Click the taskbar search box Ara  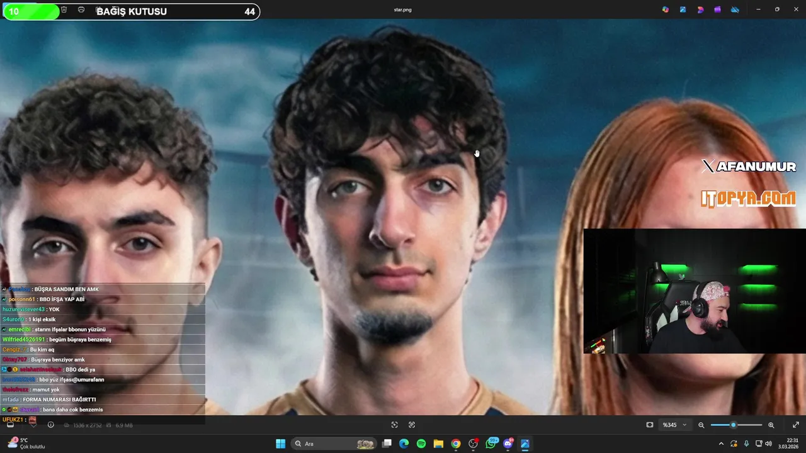click(x=334, y=444)
